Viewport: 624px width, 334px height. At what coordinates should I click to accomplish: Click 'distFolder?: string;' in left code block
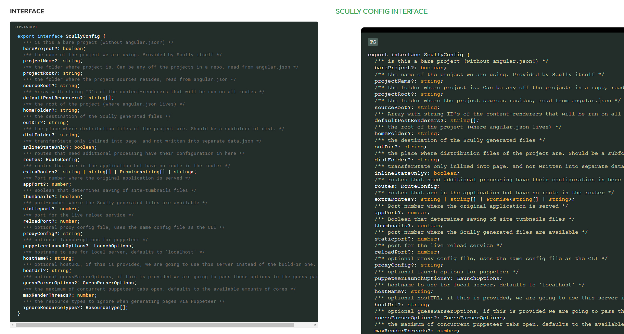51,135
